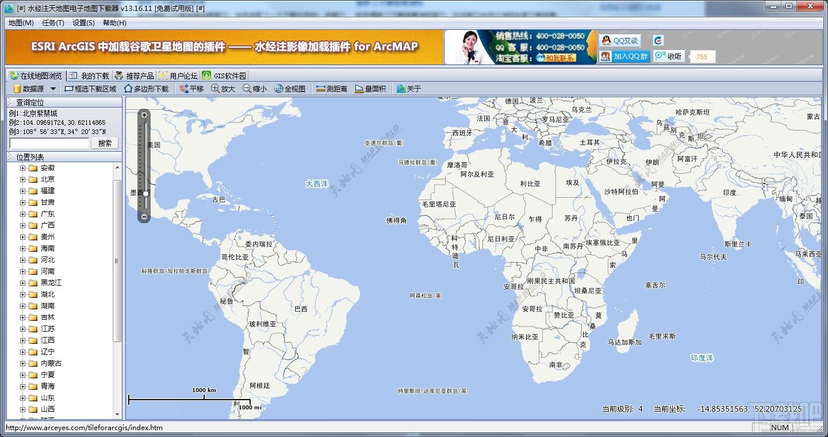Viewport: 828px width, 437px height.
Task: Open the 任务(T) menu
Action: coord(53,23)
